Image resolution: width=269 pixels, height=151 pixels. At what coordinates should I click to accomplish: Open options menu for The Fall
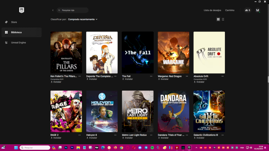151,76
